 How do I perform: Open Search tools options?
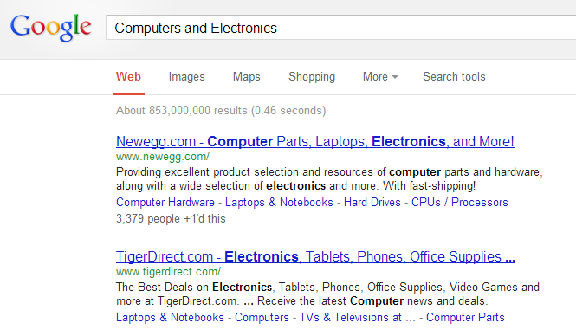(x=454, y=77)
